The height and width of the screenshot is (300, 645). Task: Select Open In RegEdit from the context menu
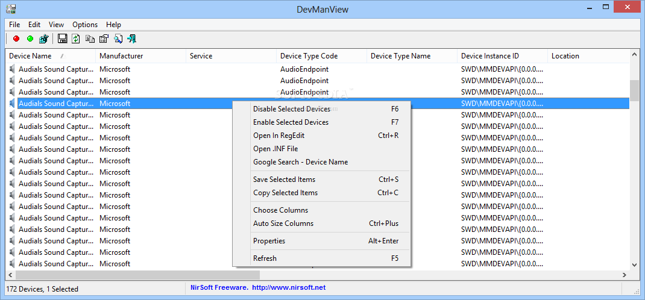pyautogui.click(x=322, y=135)
